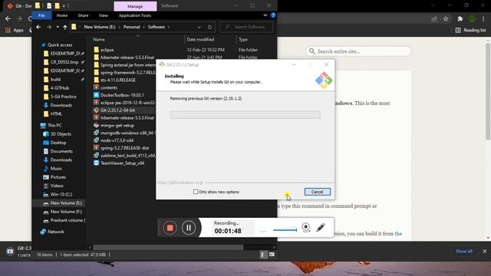Viewport: 491px width, 276px height.
Task: Select the Manage contextual tab
Action: [135, 6]
